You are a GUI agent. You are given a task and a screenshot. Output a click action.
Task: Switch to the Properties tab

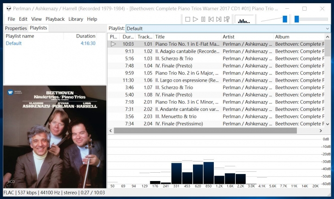pyautogui.click(x=16, y=28)
